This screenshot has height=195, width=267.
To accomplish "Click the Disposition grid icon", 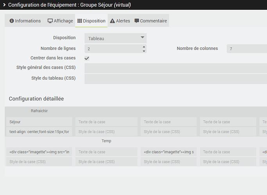I will pyautogui.click(x=79, y=21).
